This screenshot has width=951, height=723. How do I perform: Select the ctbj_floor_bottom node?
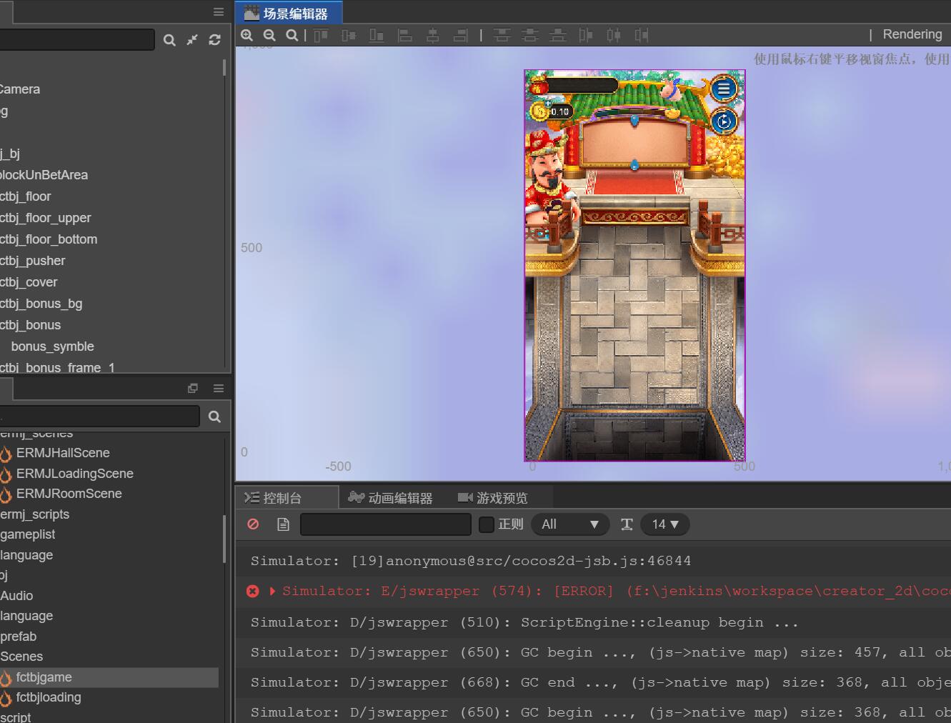point(49,239)
